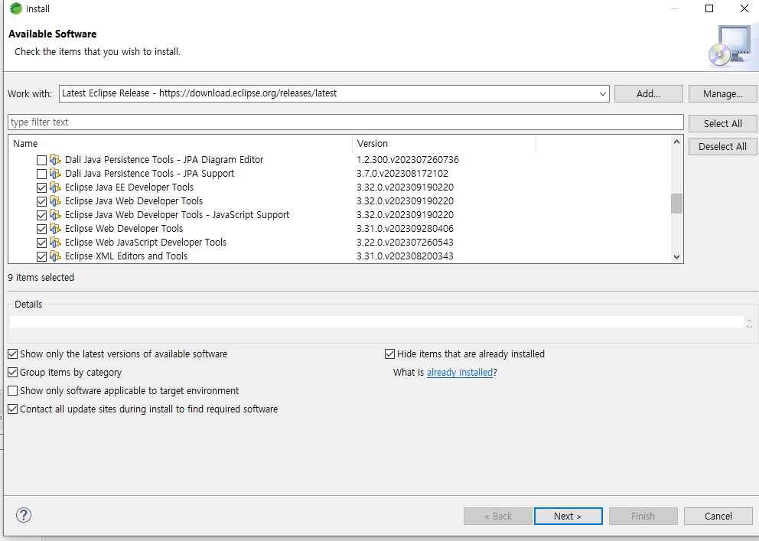
Task: Enable Show only software applicable to target environment
Action: (x=13, y=391)
